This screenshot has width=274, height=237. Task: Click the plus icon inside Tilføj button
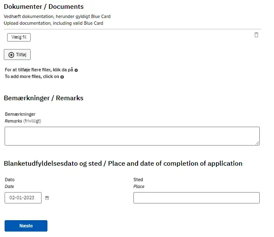(x=11, y=55)
